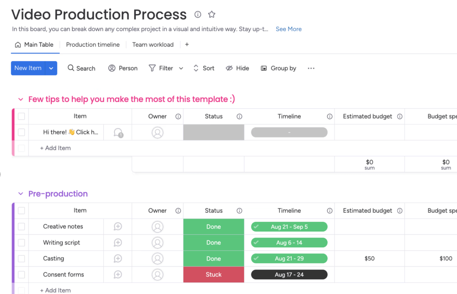Check the Casting row checkbox
Image resolution: width=457 pixels, height=294 pixels.
tap(21, 258)
